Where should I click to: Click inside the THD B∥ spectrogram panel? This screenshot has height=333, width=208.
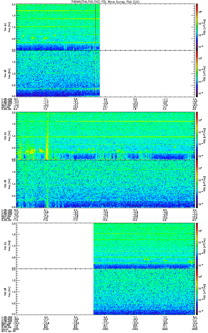(105, 184)
